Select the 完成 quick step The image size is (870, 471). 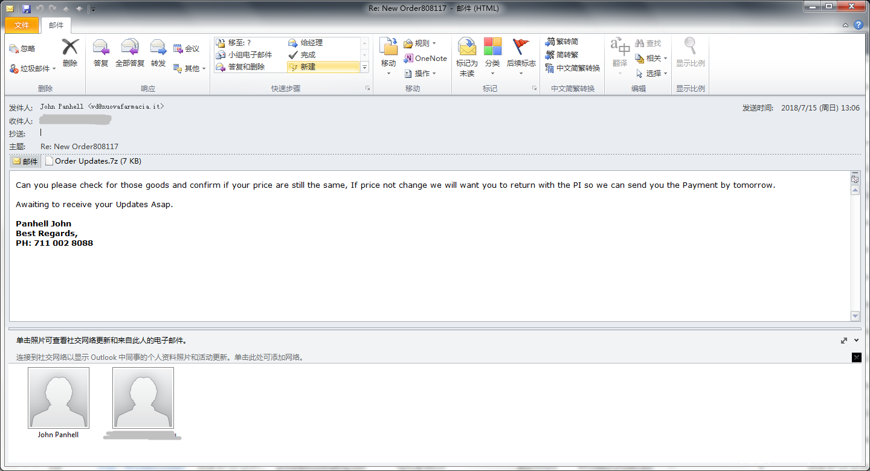point(323,54)
